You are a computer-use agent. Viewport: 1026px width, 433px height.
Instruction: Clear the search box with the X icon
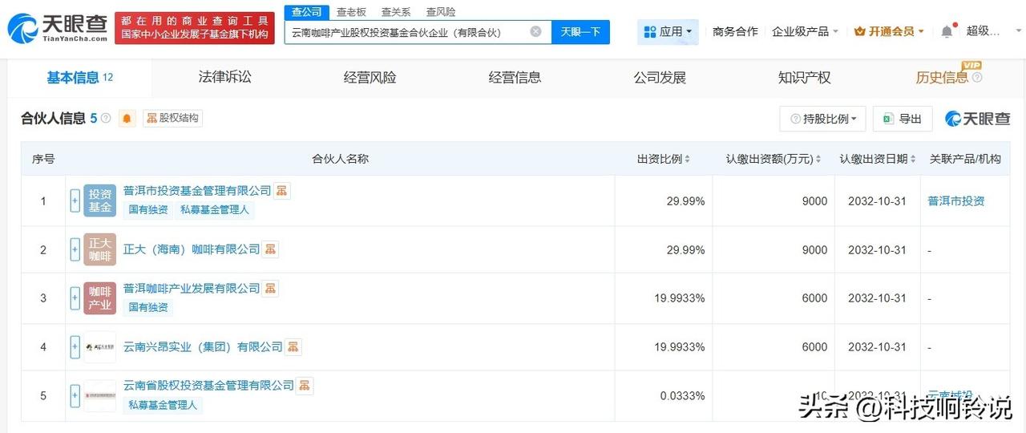coord(535,32)
